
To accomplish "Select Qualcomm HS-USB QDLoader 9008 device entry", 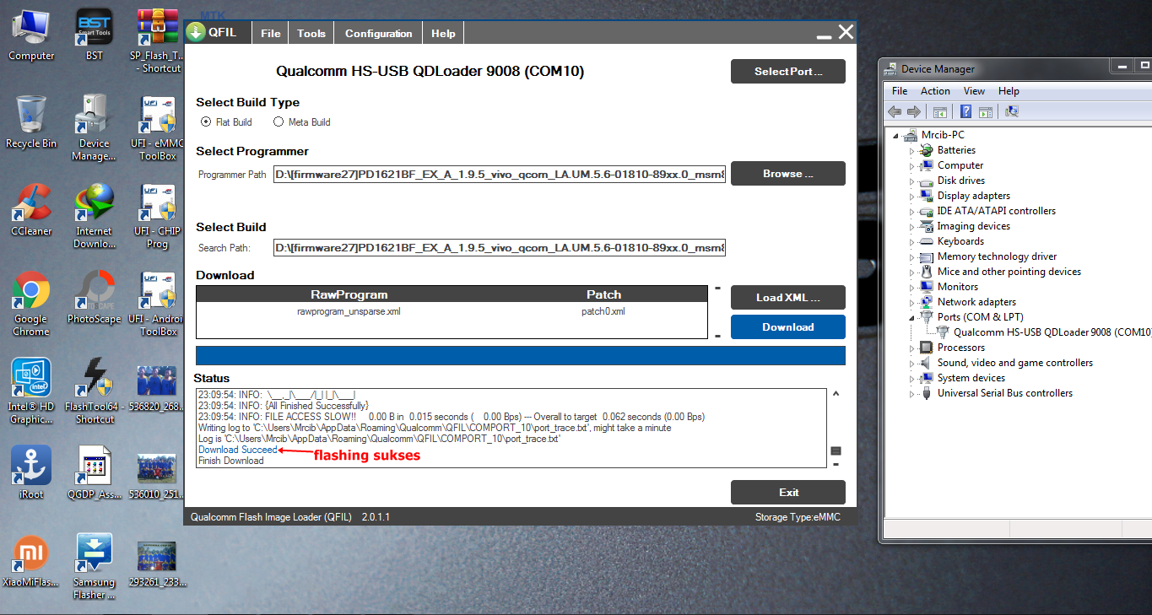I will [1043, 332].
